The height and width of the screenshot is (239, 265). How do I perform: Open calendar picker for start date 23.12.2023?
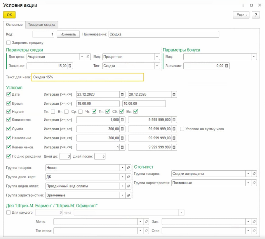point(122,94)
